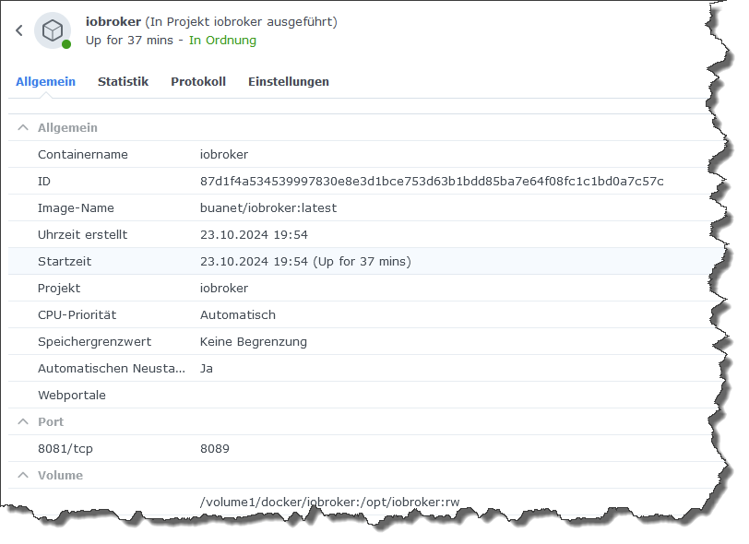The image size is (749, 544).
Task: Click the header title iobroker
Action: [x=113, y=22]
